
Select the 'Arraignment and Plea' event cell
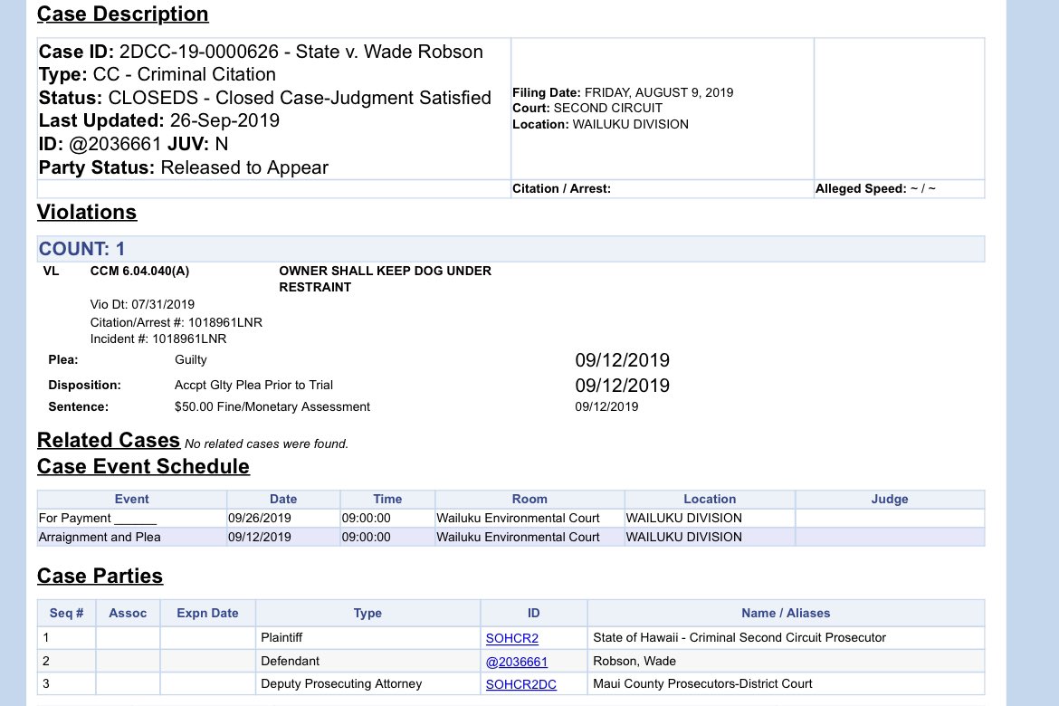point(132,537)
